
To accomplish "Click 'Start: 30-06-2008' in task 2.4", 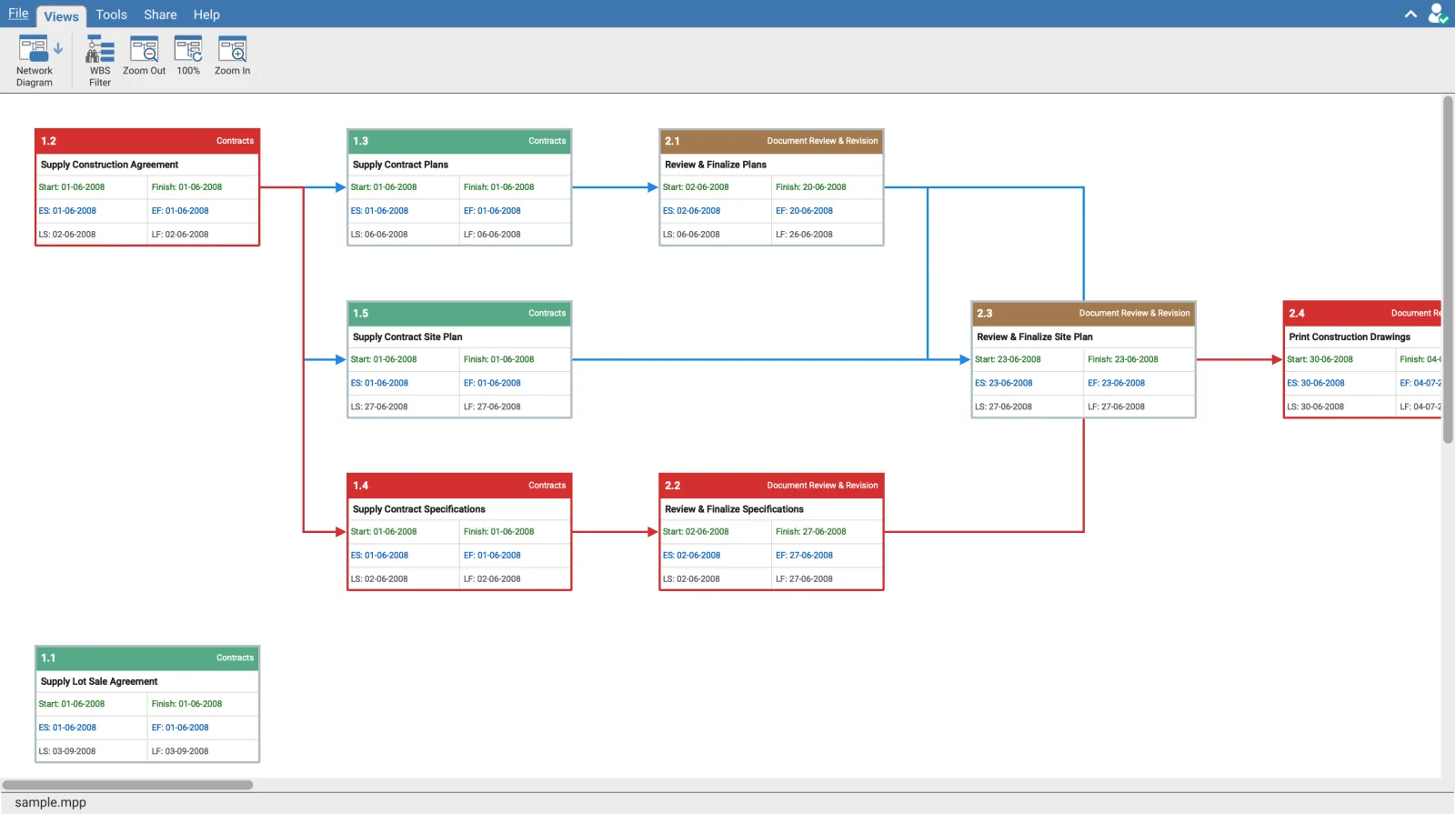I will (1320, 359).
